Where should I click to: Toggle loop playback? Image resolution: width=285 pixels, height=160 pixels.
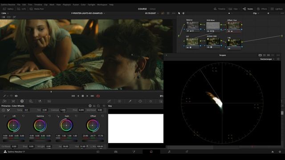[98, 96]
